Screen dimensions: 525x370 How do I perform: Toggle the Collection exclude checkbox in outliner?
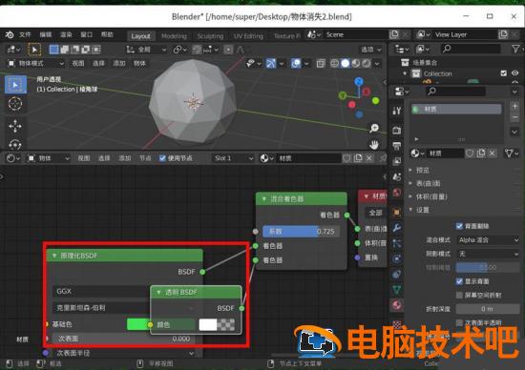pos(503,73)
